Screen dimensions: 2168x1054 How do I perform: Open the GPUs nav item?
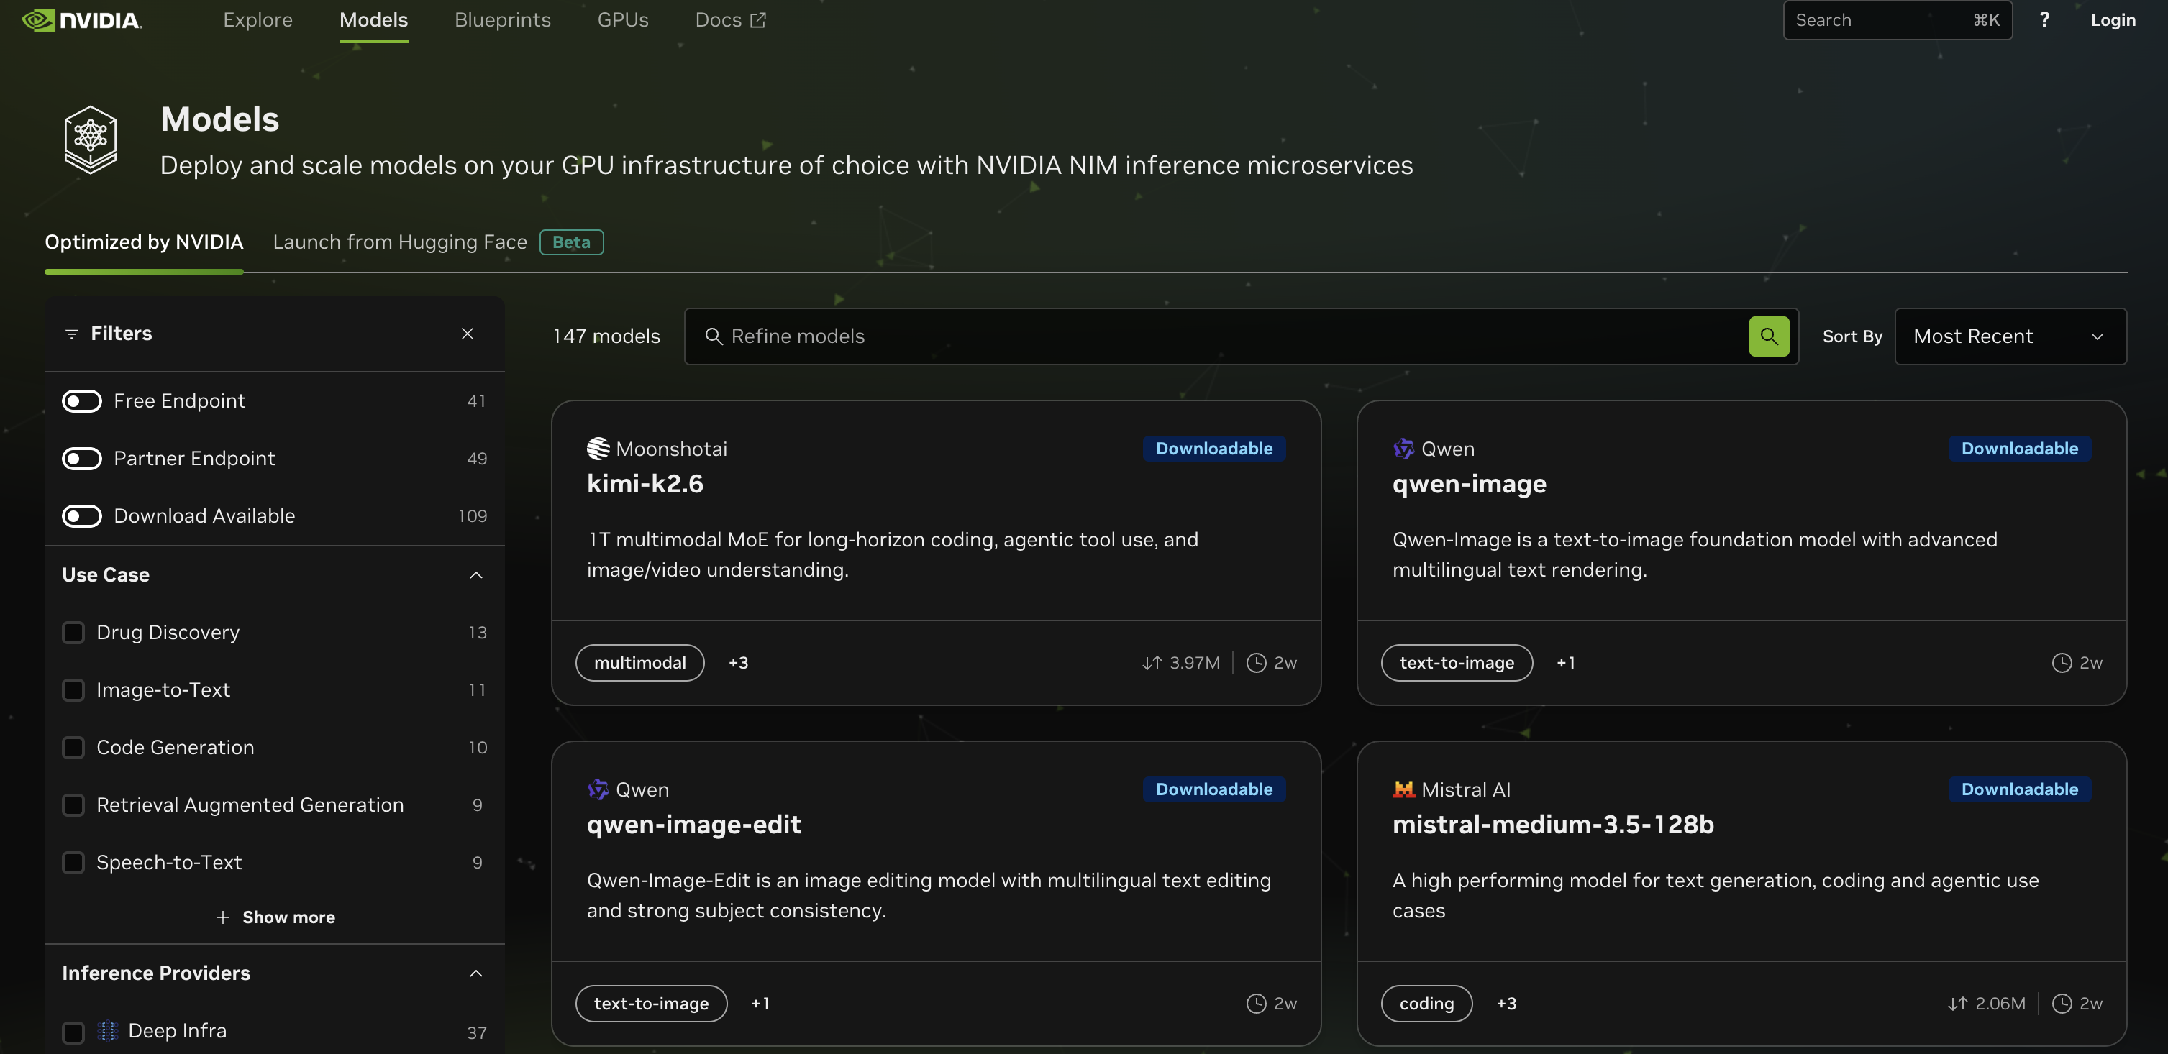tap(623, 20)
